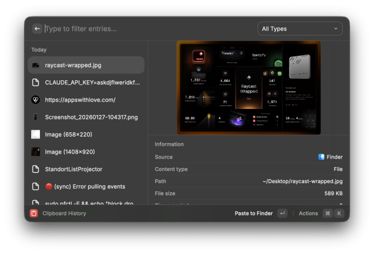Click the document icon beside (sync) Error

(x=36, y=187)
